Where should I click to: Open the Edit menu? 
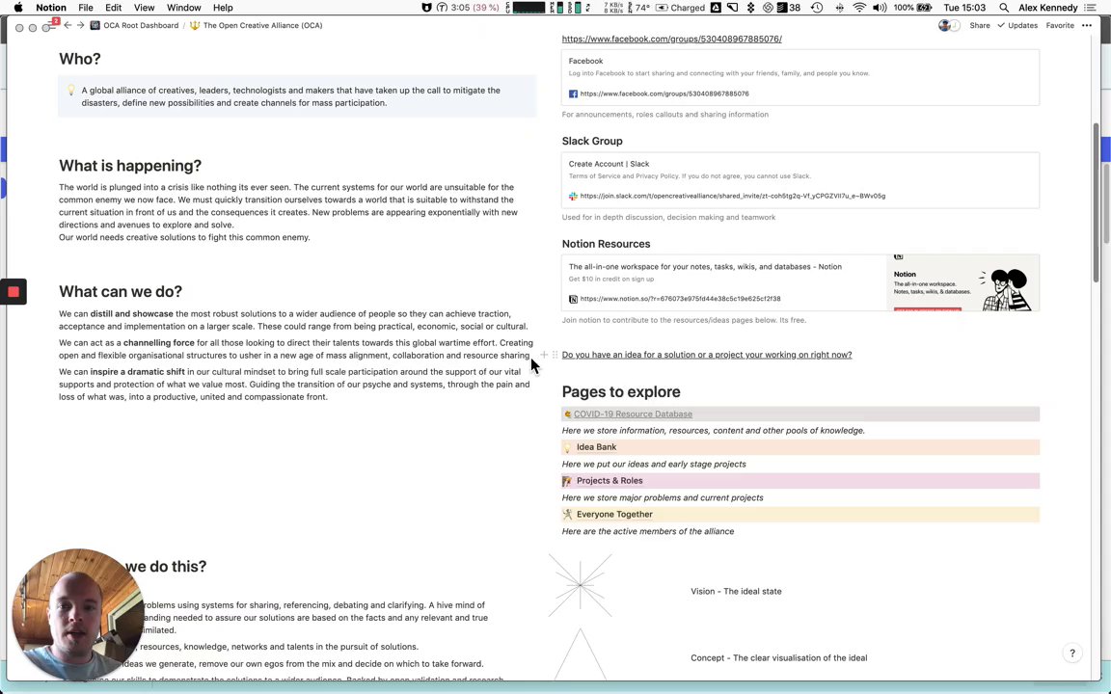click(114, 8)
